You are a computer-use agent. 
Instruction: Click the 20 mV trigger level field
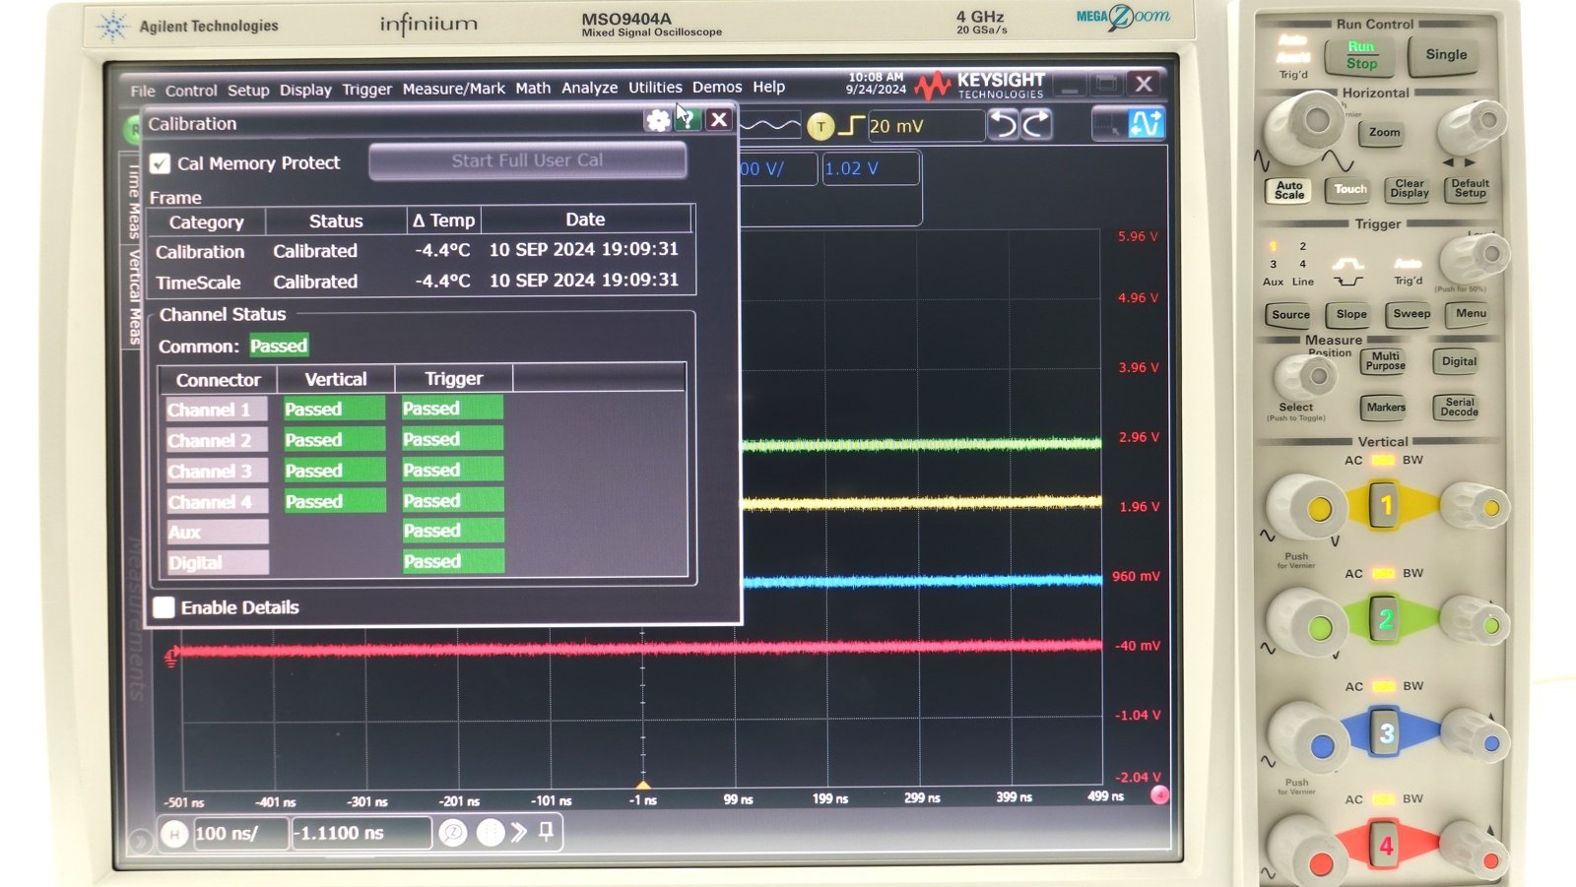point(925,126)
